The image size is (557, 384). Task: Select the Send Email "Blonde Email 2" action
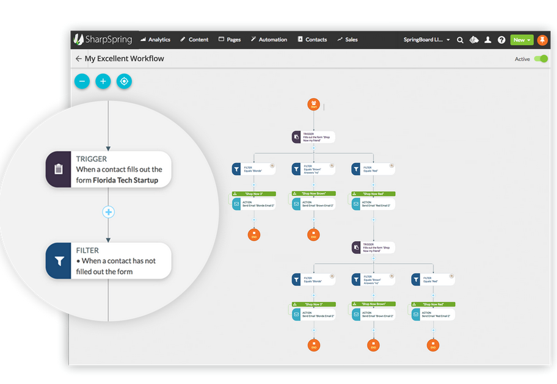click(x=253, y=204)
